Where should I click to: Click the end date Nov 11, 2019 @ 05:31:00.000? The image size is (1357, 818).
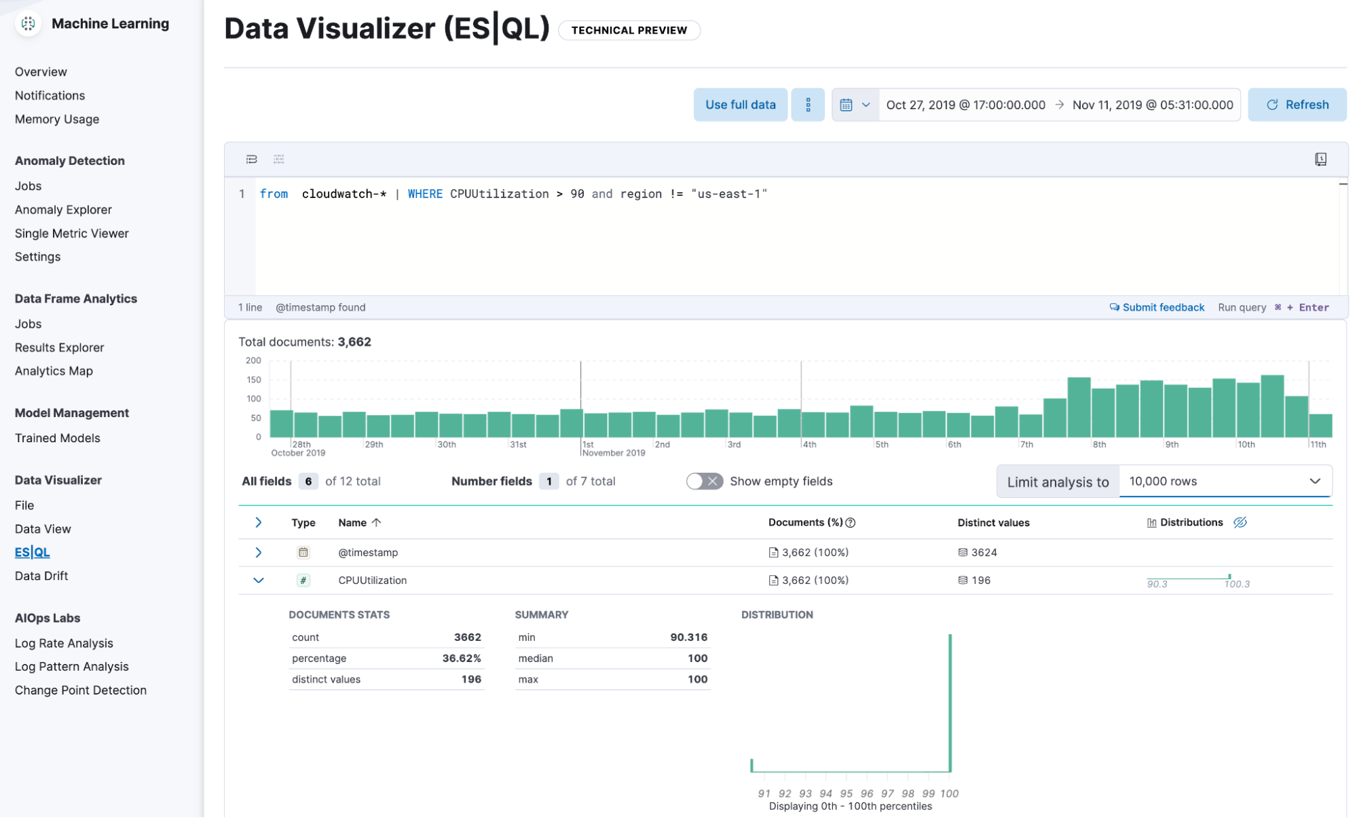point(1153,104)
